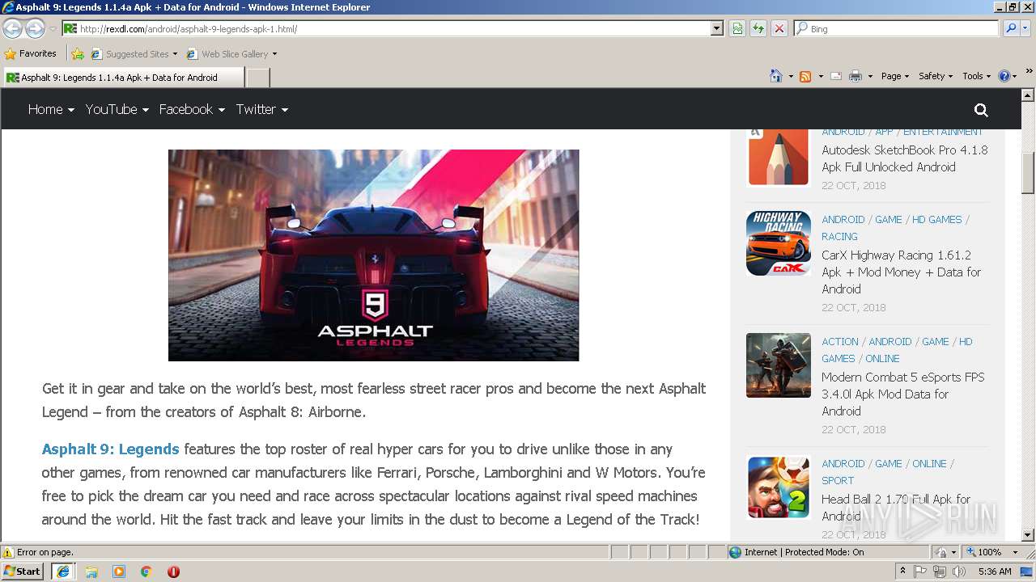Click the vertical scrollbar thumb
Viewport: 1036px width, 582px height.
tap(1028, 172)
